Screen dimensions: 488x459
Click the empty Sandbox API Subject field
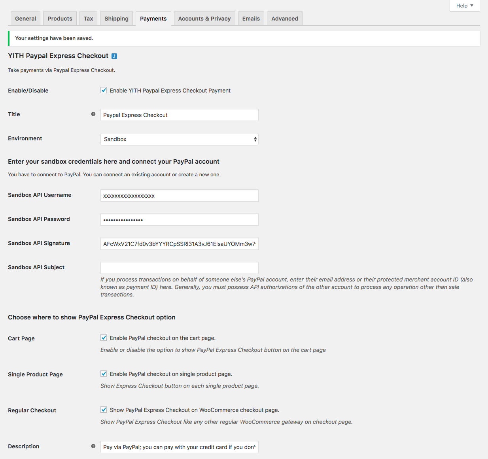point(179,268)
